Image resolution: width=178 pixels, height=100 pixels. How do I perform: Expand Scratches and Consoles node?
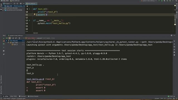pos(3,10)
